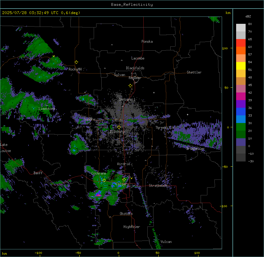Click the white plus marker above ThreeHills
264x257 pixels.
pyautogui.click(x=187, y=114)
